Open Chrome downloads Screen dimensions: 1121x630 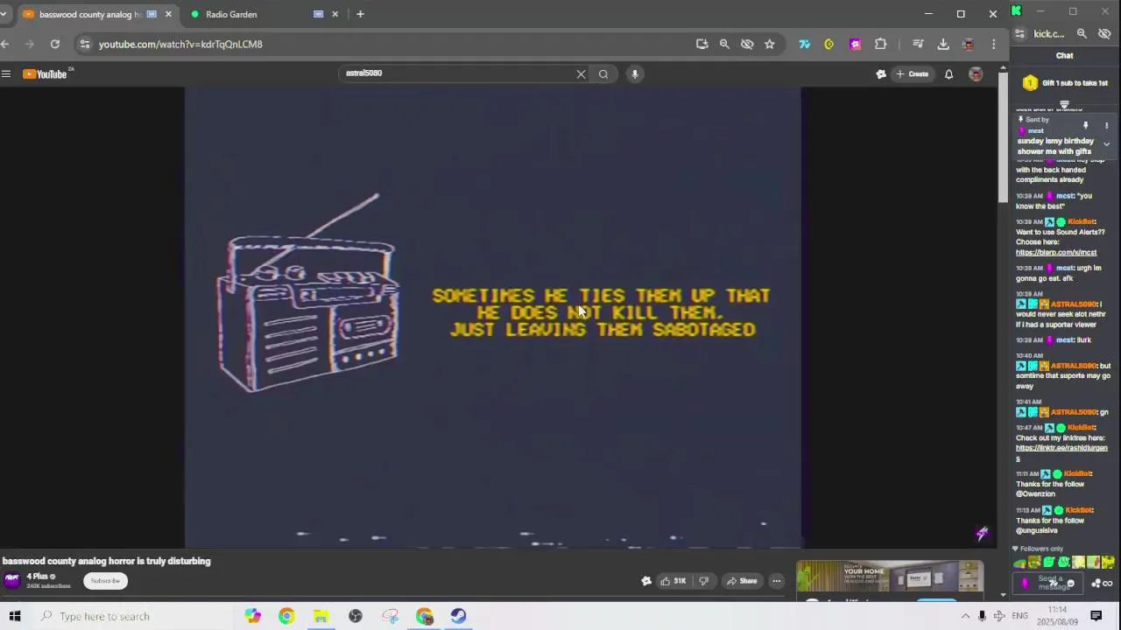click(943, 44)
